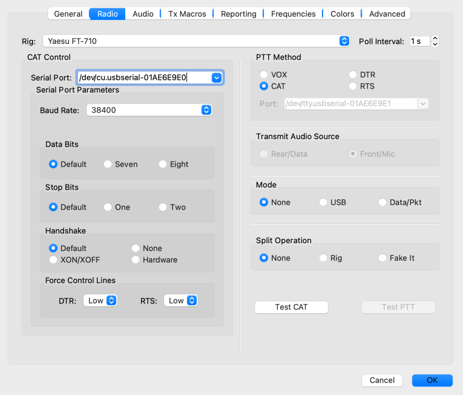The image size is (463, 395).
Task: Open the Audio tab
Action: point(143,14)
